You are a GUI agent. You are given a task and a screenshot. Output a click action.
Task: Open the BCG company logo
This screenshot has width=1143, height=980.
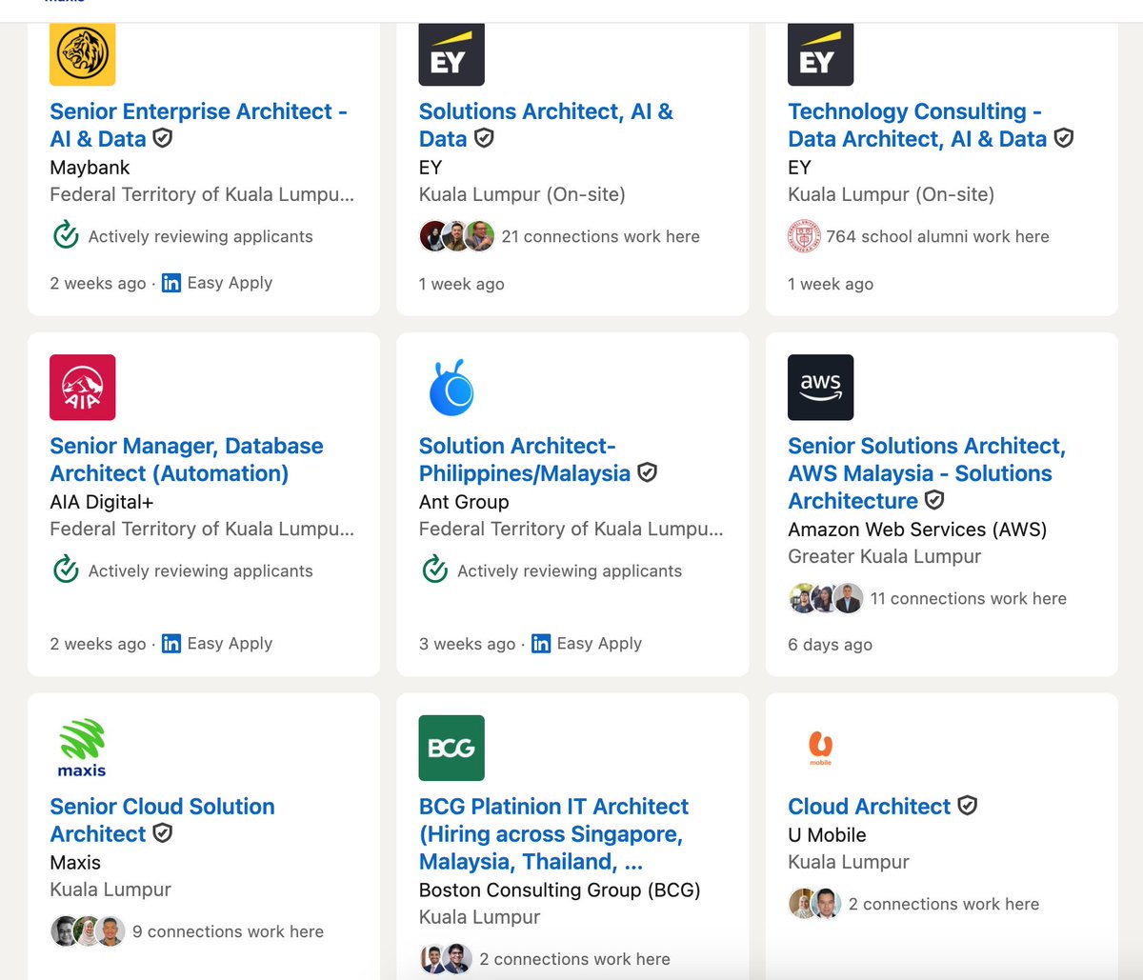tap(451, 748)
